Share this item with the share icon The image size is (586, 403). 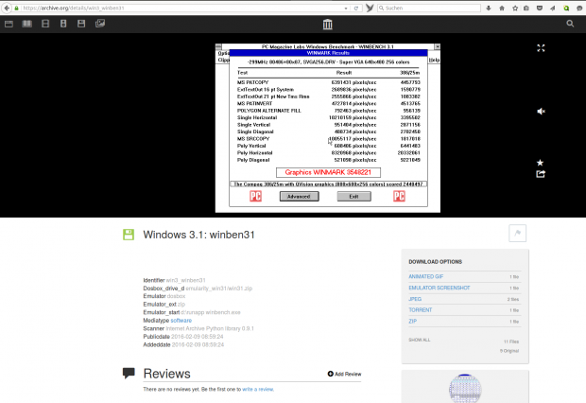click(x=541, y=174)
